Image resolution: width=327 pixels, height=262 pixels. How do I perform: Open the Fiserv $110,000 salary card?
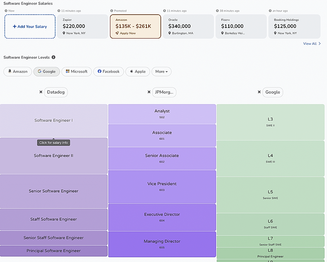(241, 27)
